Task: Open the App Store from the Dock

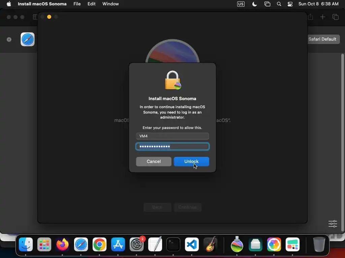Action: (118, 245)
